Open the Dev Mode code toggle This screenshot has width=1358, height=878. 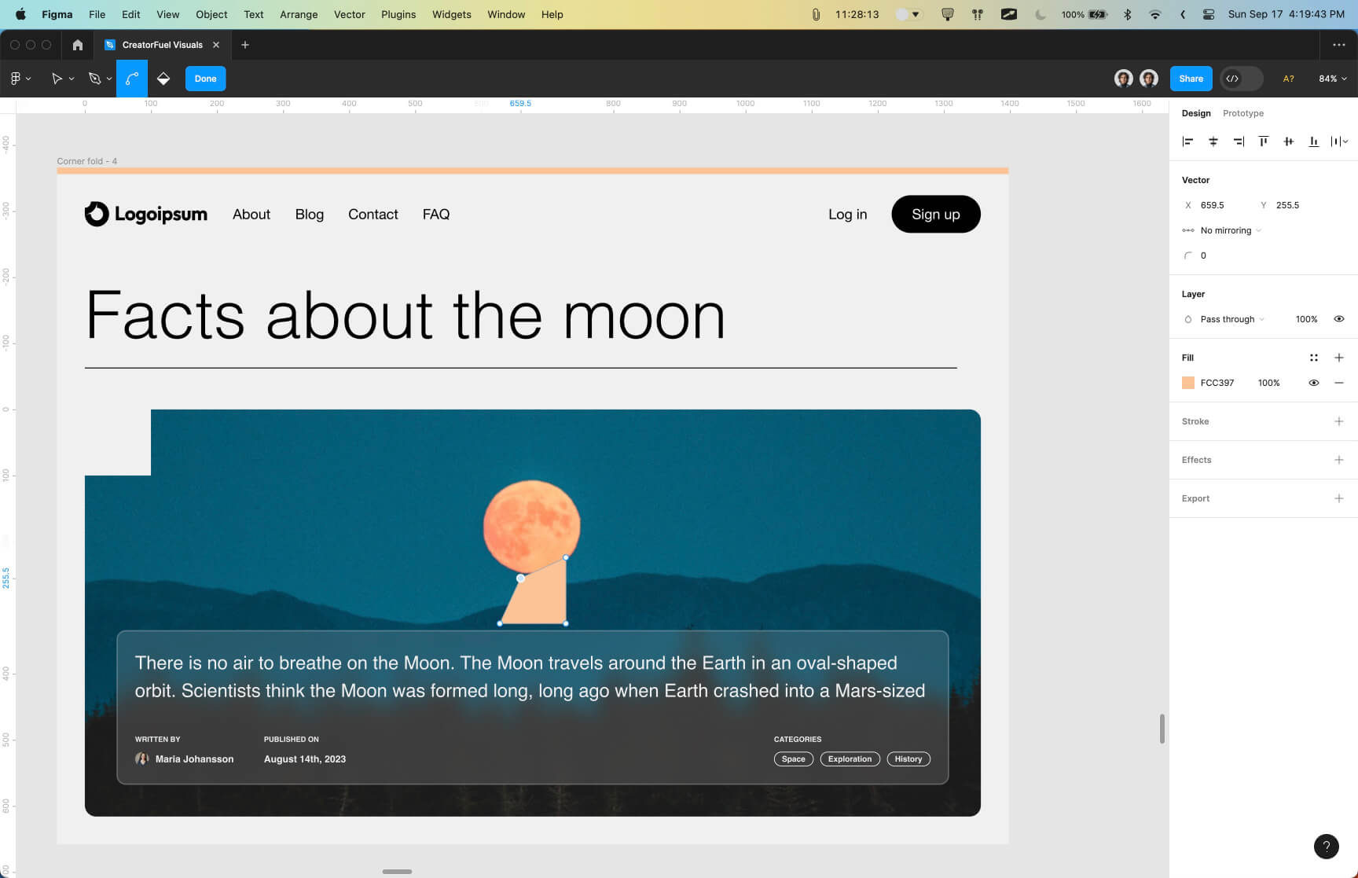click(x=1234, y=79)
